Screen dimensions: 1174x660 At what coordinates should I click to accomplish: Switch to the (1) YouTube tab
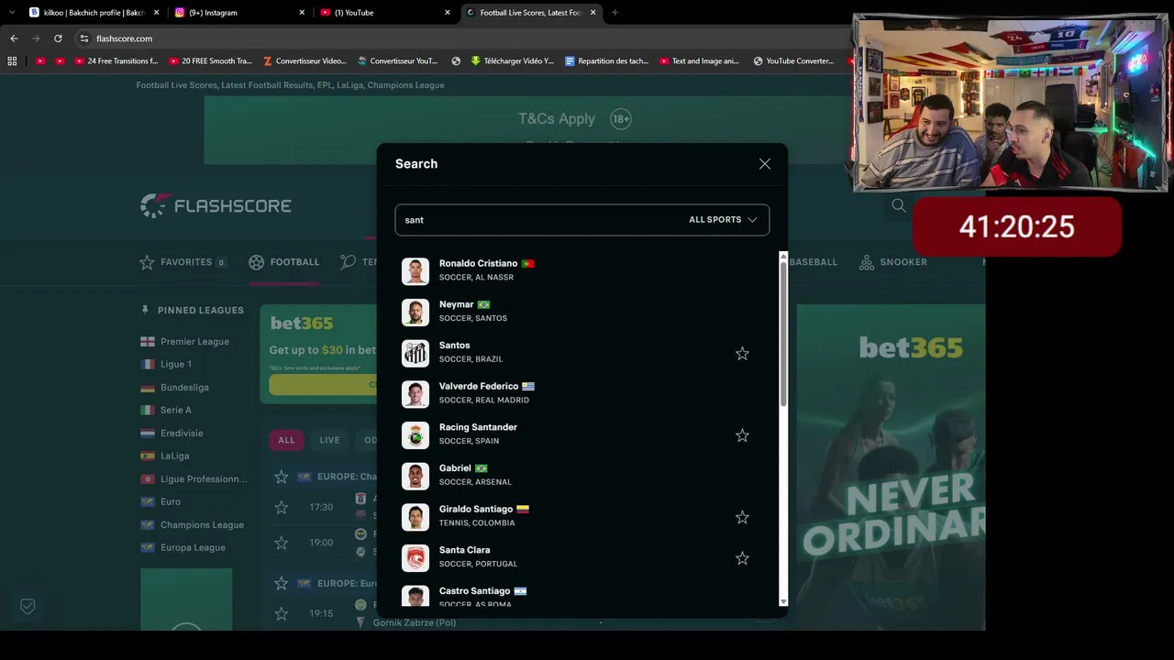pyautogui.click(x=385, y=13)
